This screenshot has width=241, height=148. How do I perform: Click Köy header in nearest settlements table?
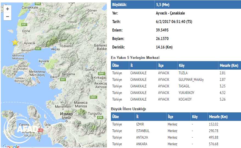(182, 66)
